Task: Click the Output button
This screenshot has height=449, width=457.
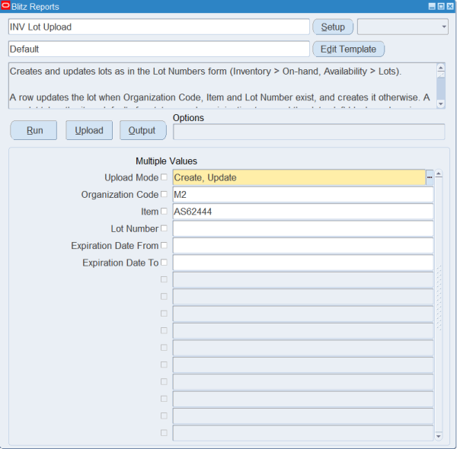Action: pos(143,130)
